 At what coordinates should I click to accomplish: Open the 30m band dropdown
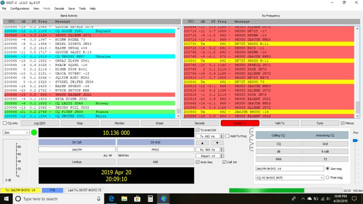pos(15,132)
